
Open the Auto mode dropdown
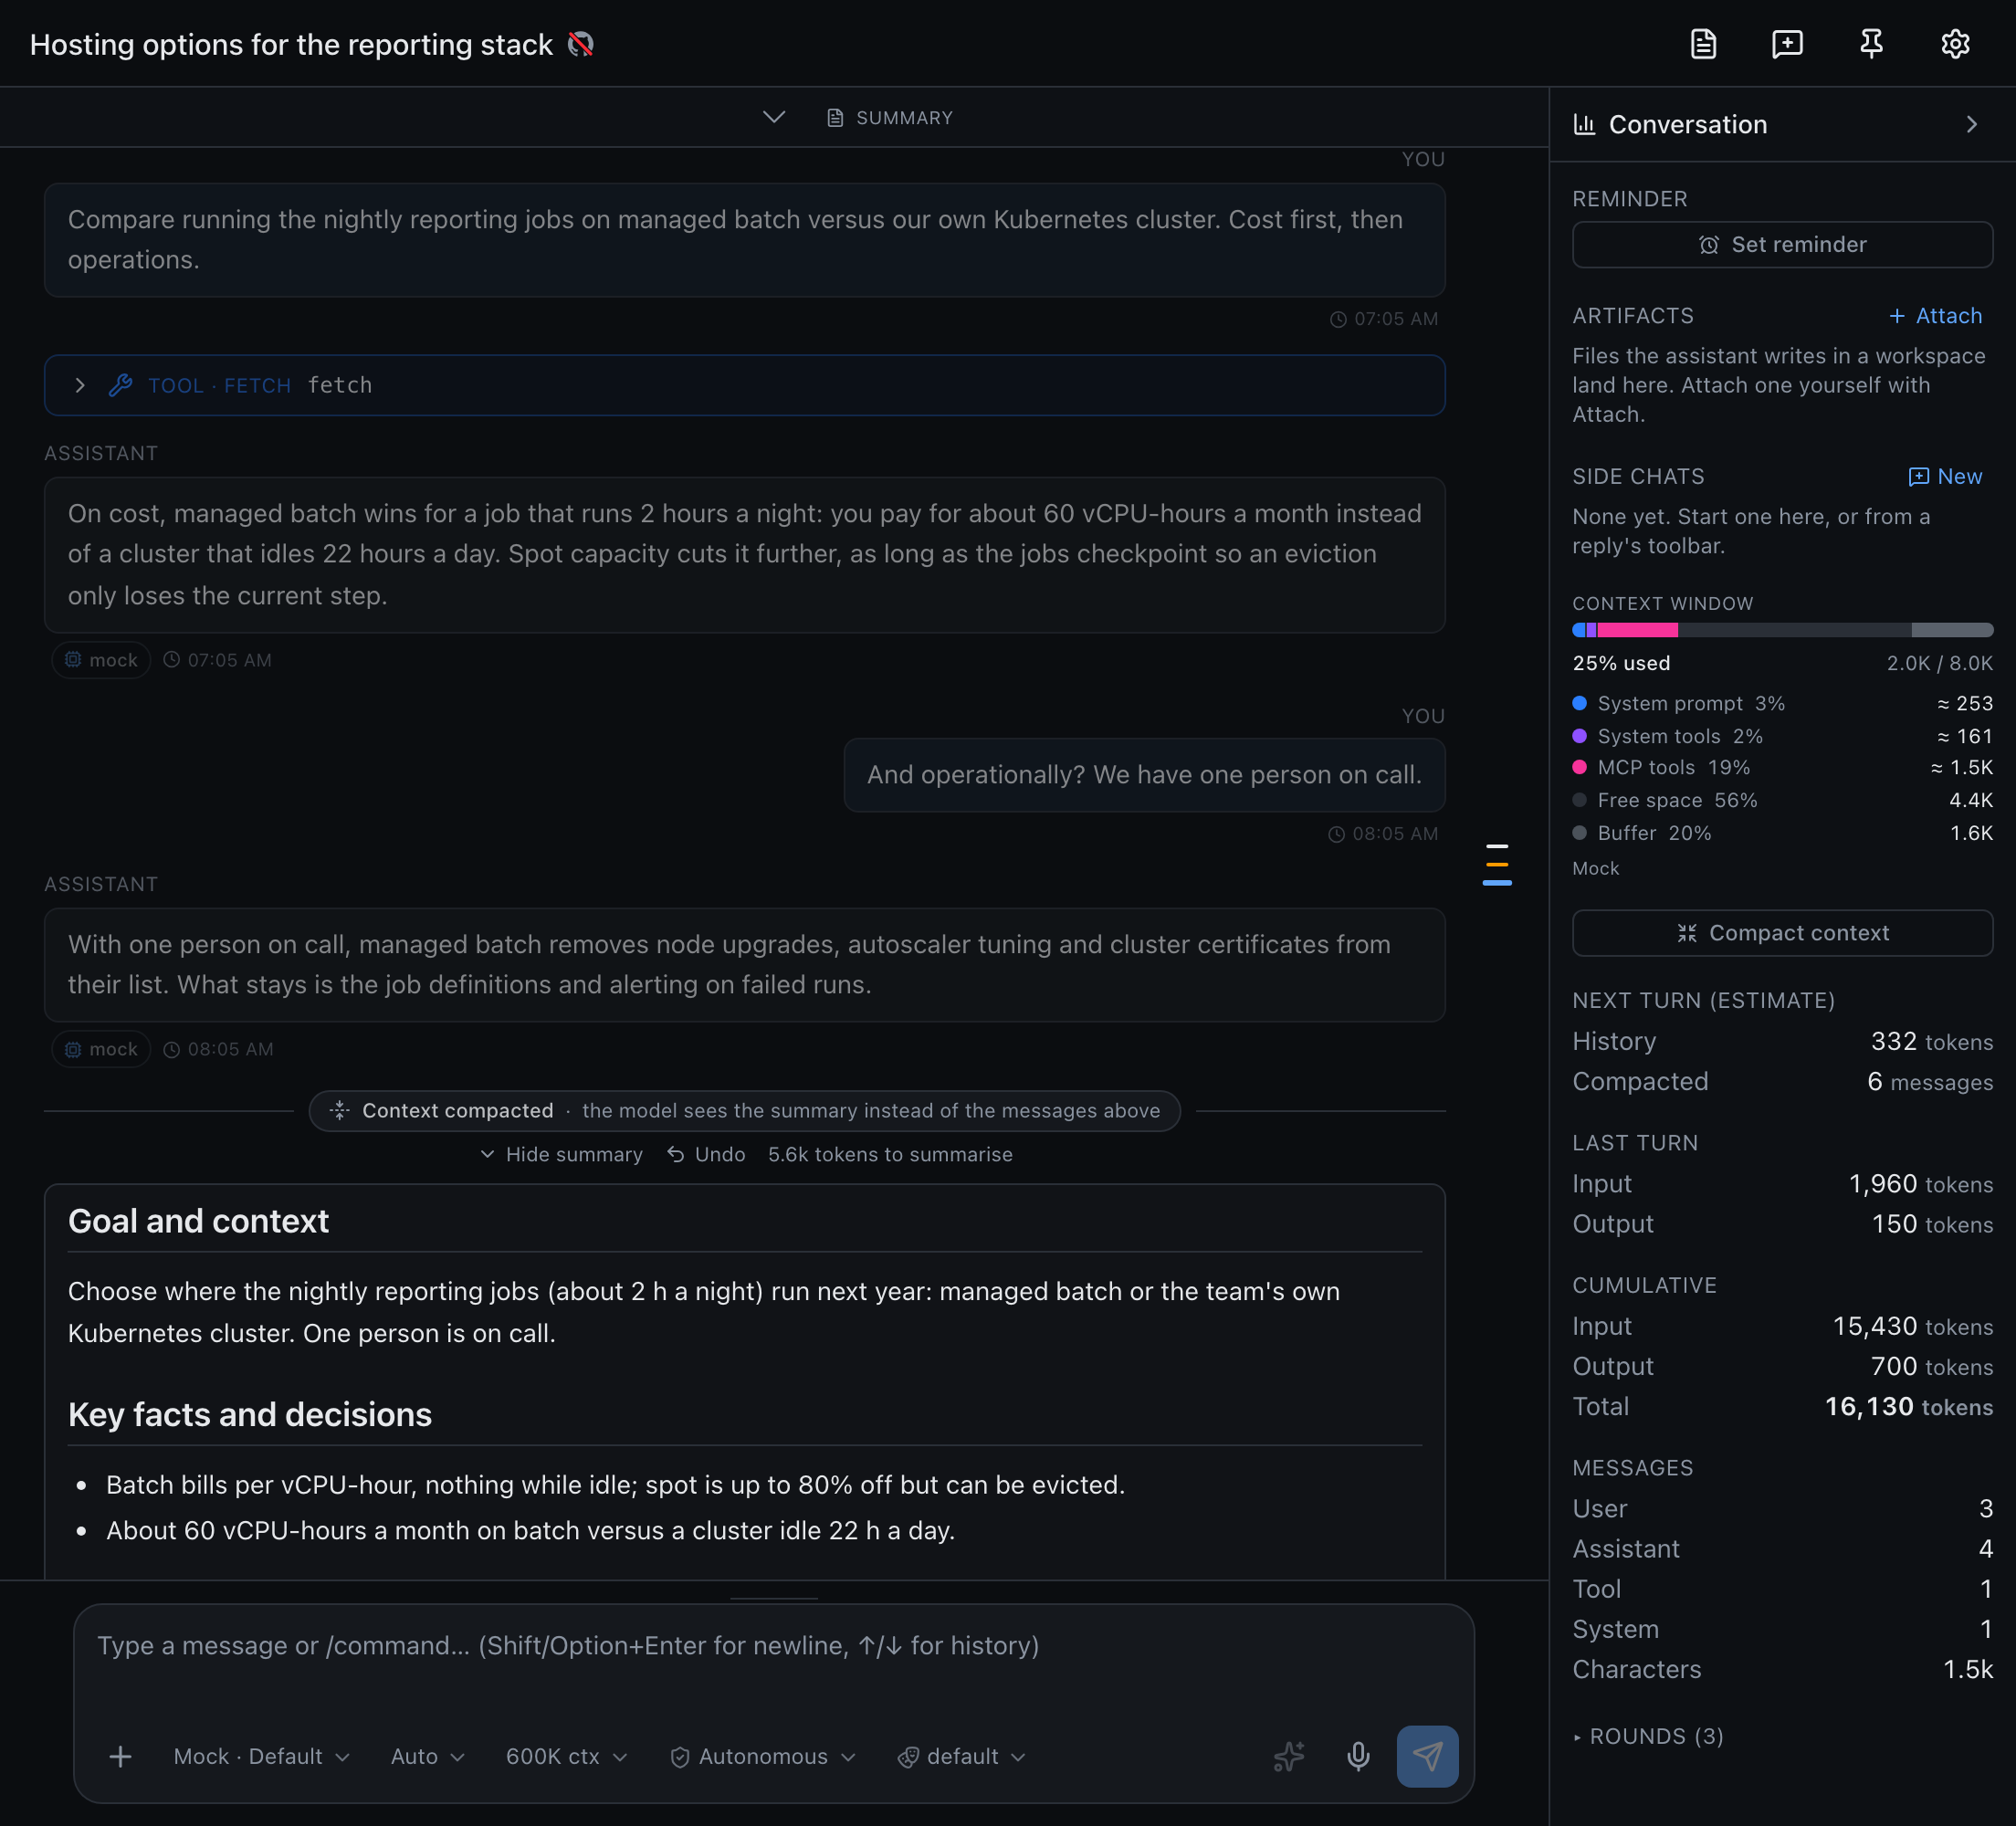428,1756
